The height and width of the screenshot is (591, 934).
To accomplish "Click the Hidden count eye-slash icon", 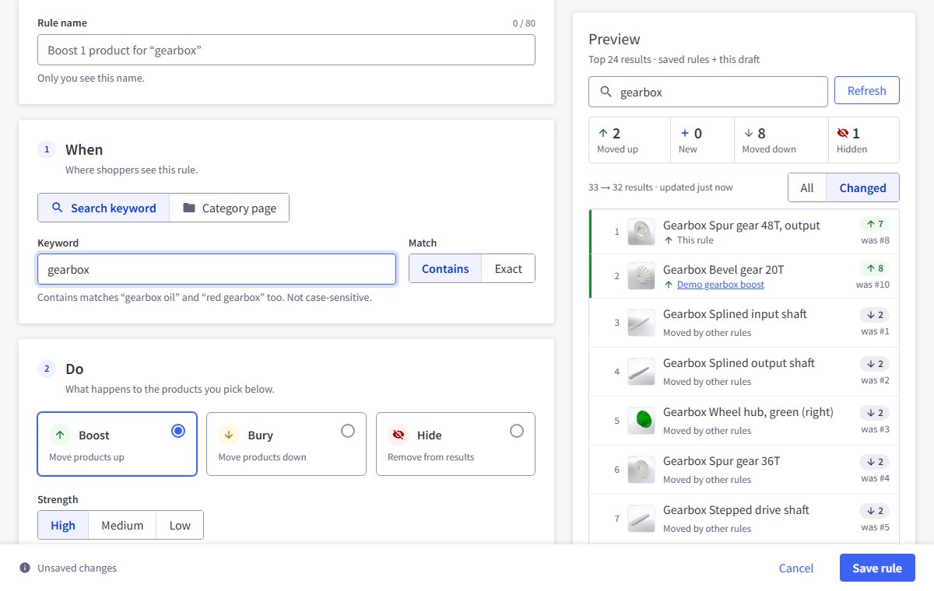I will [x=843, y=133].
